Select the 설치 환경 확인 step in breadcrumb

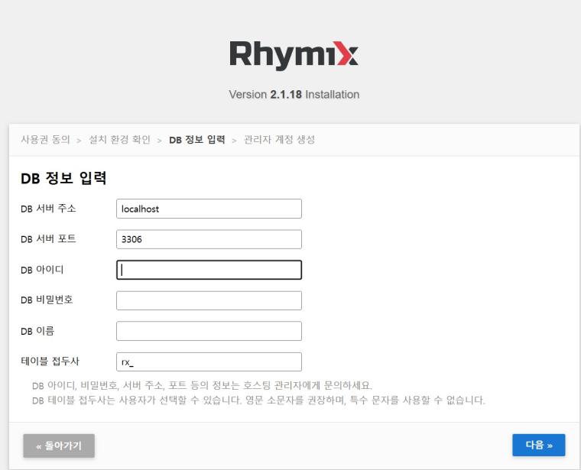pyautogui.click(x=119, y=140)
